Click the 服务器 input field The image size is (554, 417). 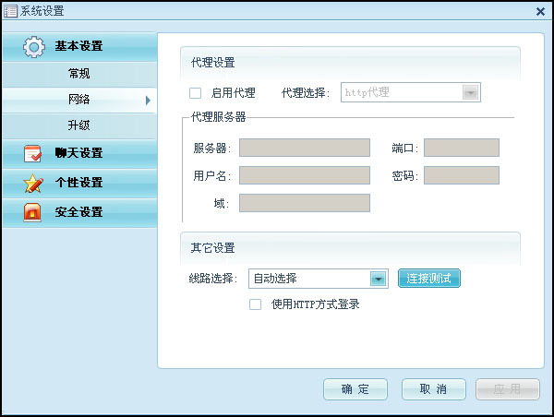coord(304,149)
